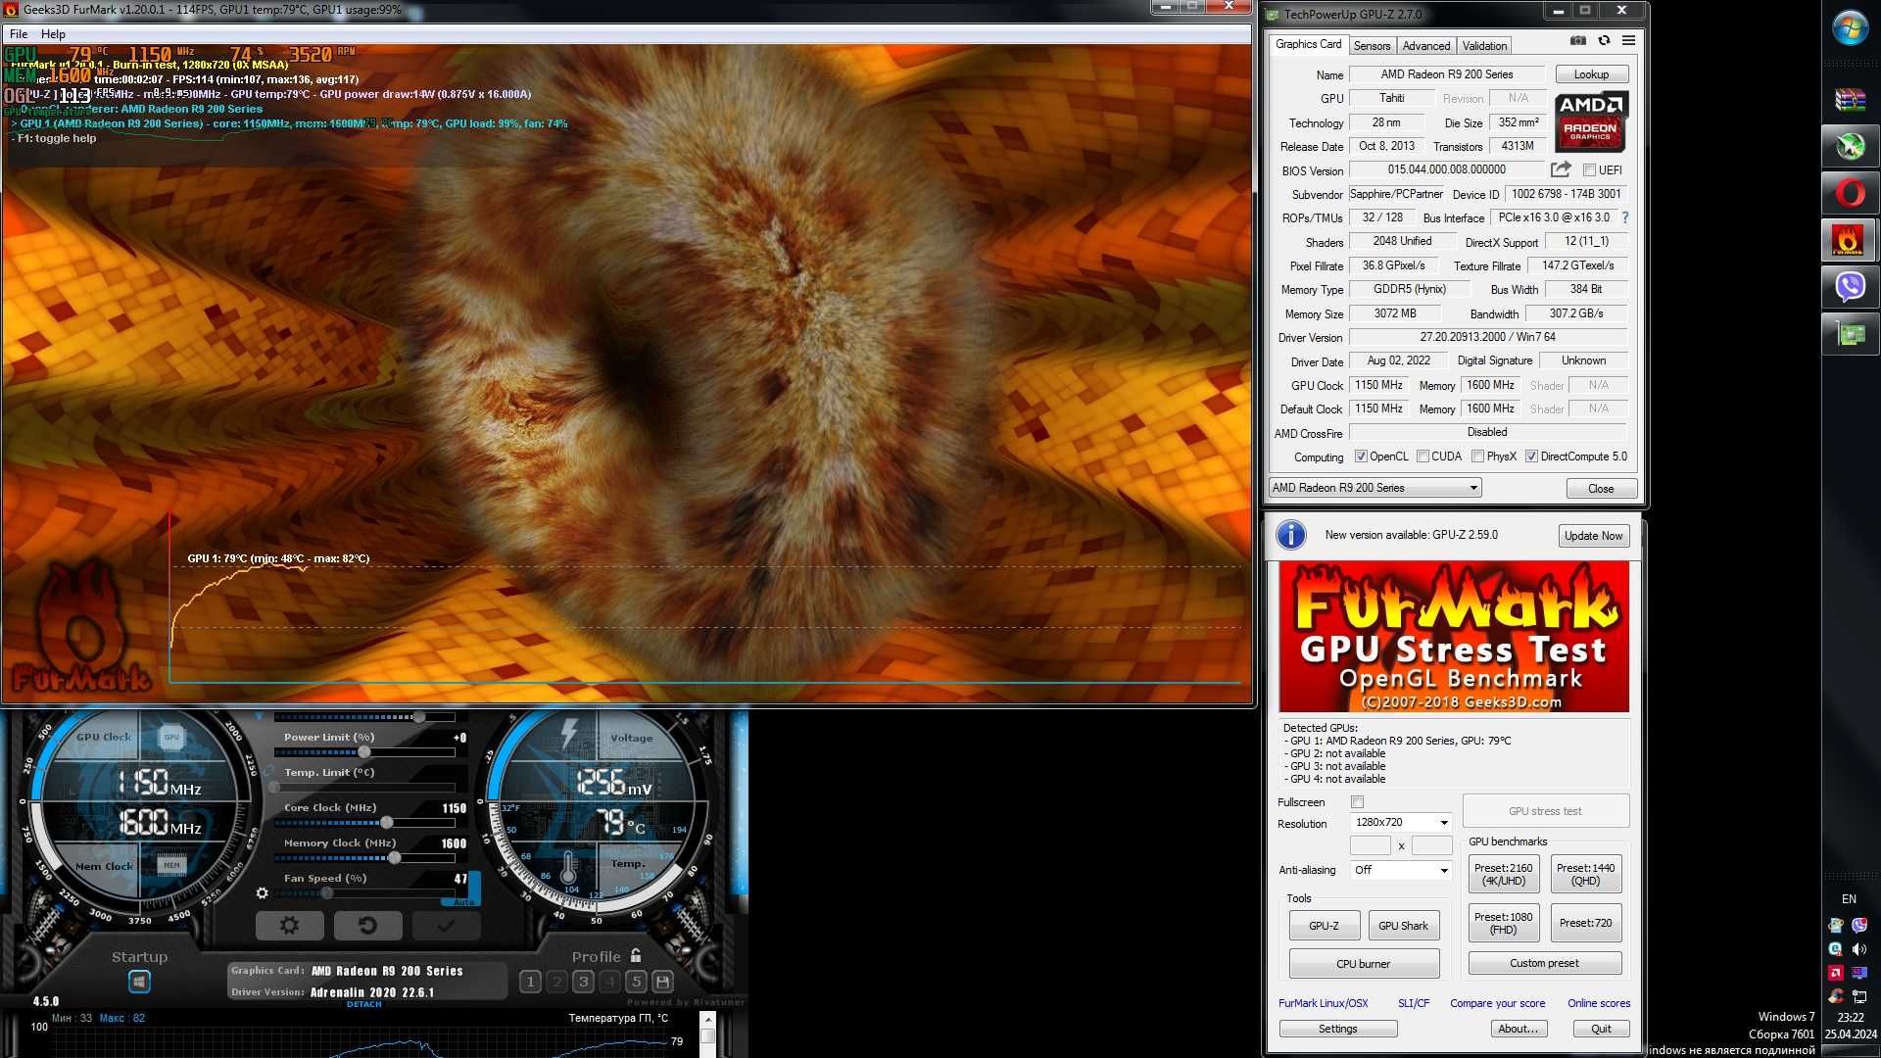The image size is (1881, 1058).
Task: Click the Profile lock icon
Action: pyautogui.click(x=636, y=956)
